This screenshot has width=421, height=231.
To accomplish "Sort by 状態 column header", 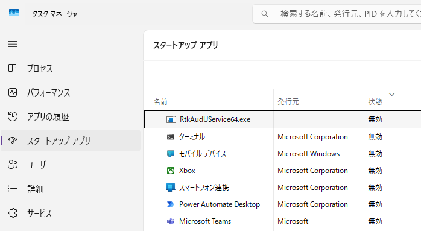I will (x=375, y=102).
